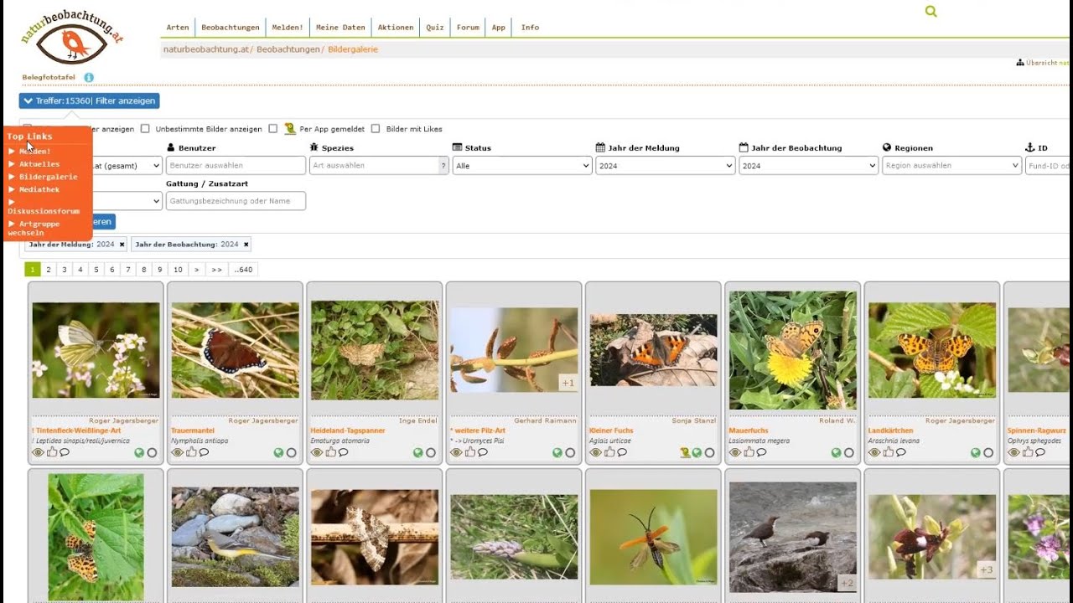Open comment bubble on Heideland-Tagspanner card
The width and height of the screenshot is (1073, 603).
point(343,452)
